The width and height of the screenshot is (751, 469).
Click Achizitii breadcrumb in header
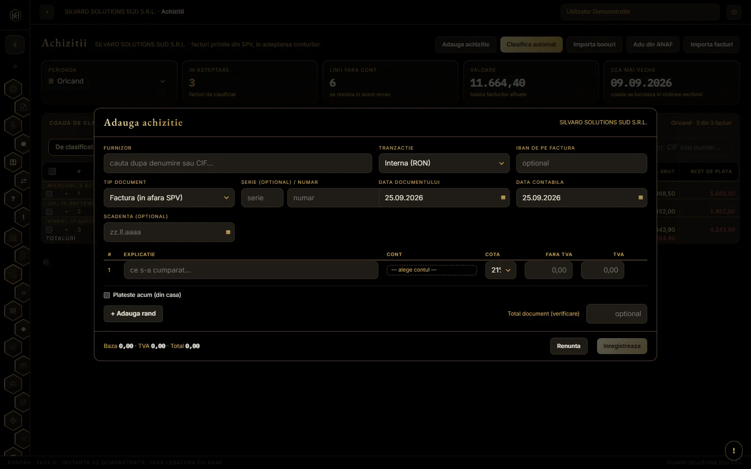click(172, 12)
